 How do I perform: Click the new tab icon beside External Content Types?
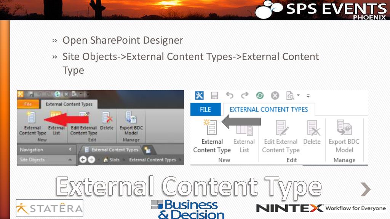point(147,150)
